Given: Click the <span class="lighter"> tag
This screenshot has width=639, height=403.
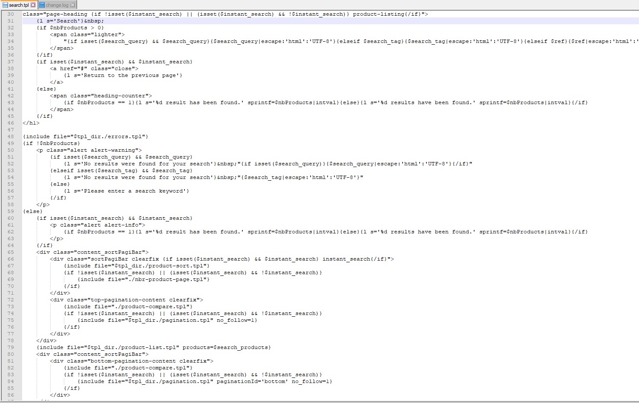Looking at the screenshot, I should (87, 34).
